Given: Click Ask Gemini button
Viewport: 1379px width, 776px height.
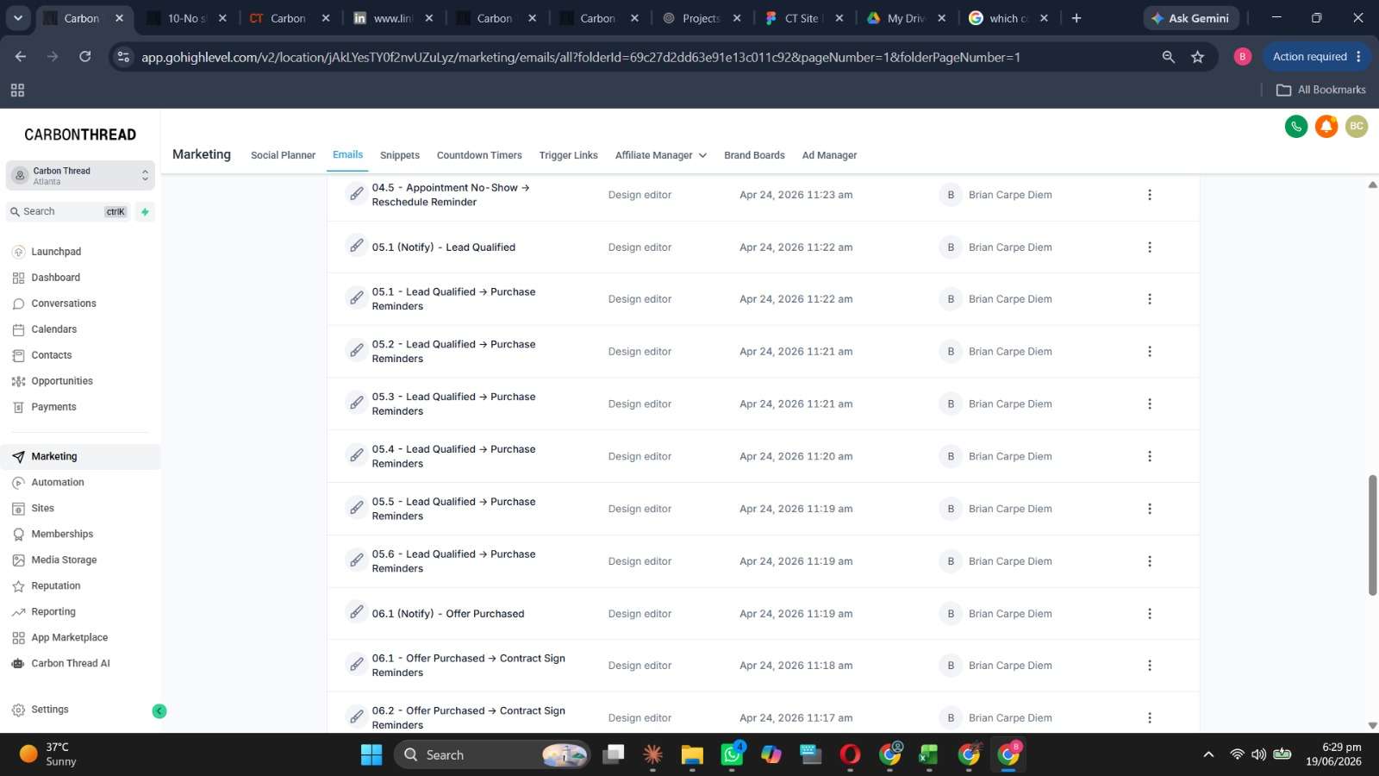Looking at the screenshot, I should click(1191, 18).
